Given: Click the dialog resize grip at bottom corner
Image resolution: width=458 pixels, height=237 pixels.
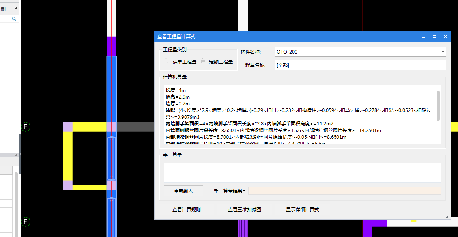Looking at the screenshot, I should 448,217.
